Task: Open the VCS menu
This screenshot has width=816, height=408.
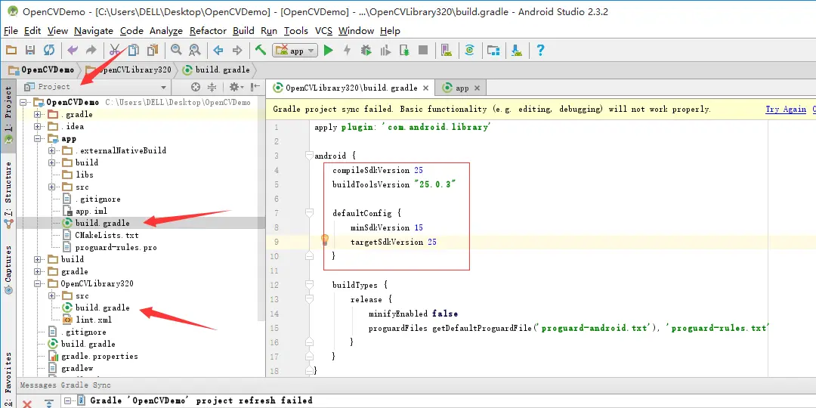Action: pyautogui.click(x=323, y=31)
